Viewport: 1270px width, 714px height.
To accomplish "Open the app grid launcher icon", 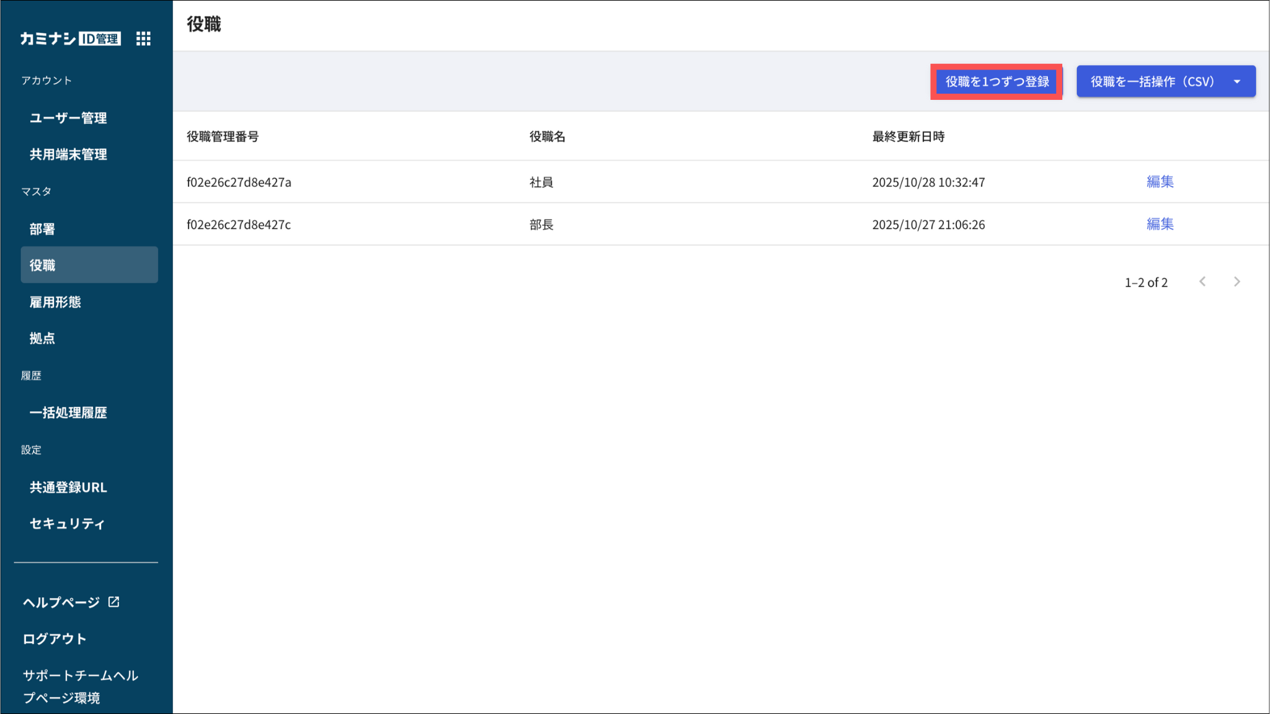I will click(x=143, y=38).
